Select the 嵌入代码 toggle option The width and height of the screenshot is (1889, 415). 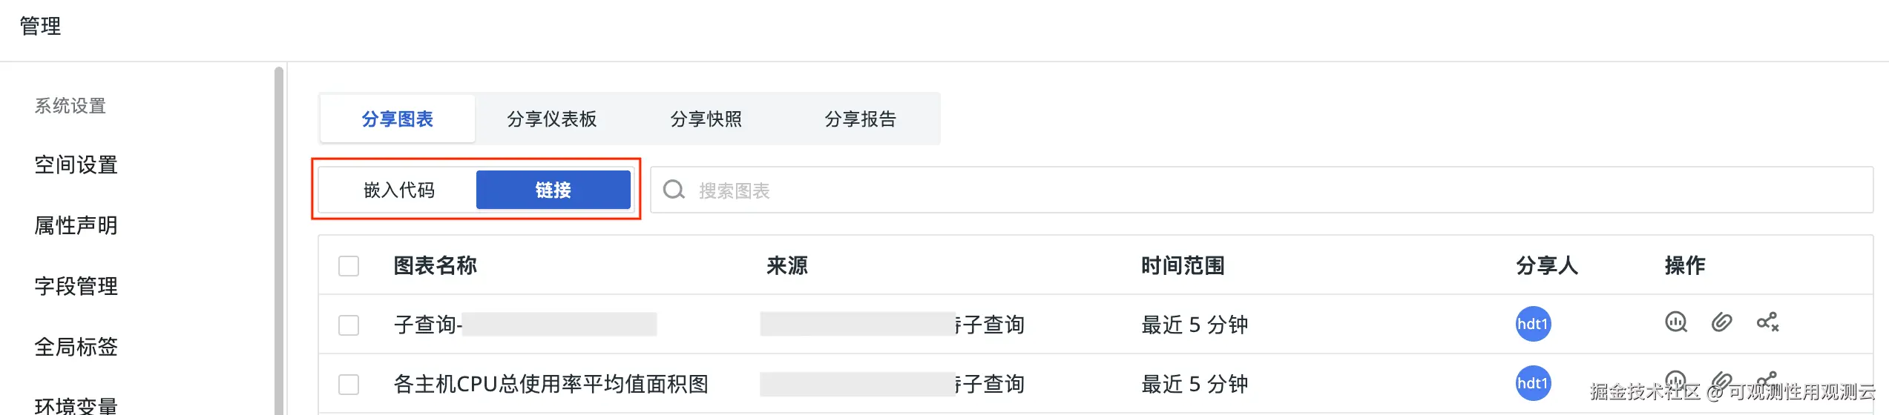399,190
